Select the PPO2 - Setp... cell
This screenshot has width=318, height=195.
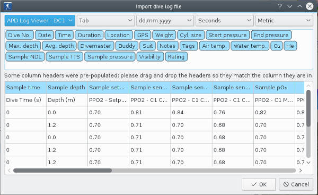pyautogui.click(x=108, y=100)
